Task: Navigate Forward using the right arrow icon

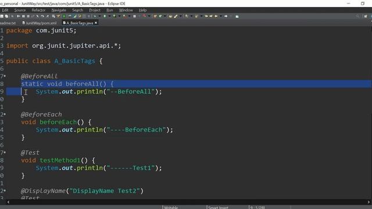Action: [x=226, y=16]
